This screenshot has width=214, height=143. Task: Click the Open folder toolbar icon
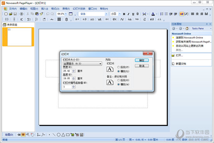coord(11,14)
